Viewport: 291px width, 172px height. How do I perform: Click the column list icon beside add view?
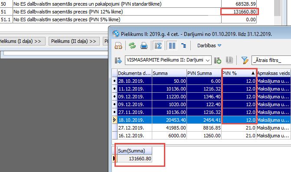tap(229, 60)
